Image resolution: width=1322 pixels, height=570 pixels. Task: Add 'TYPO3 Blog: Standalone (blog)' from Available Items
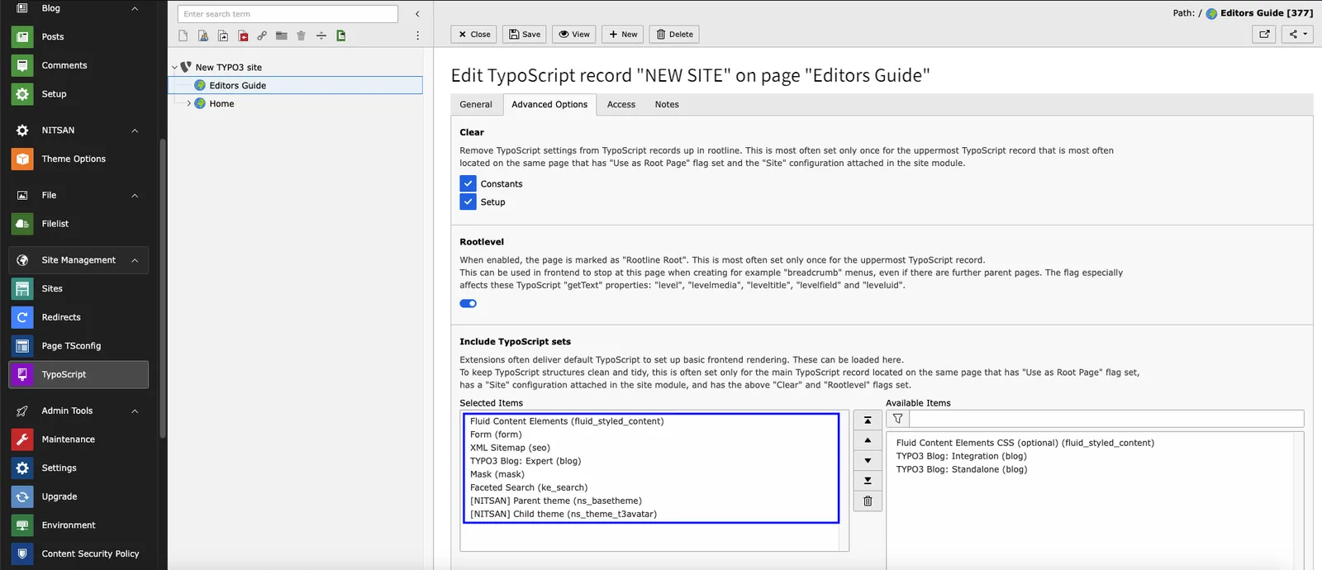pyautogui.click(x=962, y=469)
